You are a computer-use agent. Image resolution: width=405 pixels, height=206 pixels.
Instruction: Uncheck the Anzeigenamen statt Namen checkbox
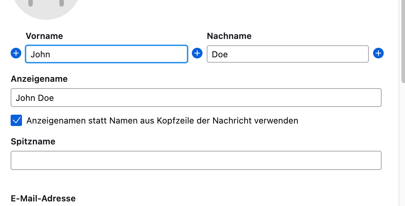coord(17,120)
